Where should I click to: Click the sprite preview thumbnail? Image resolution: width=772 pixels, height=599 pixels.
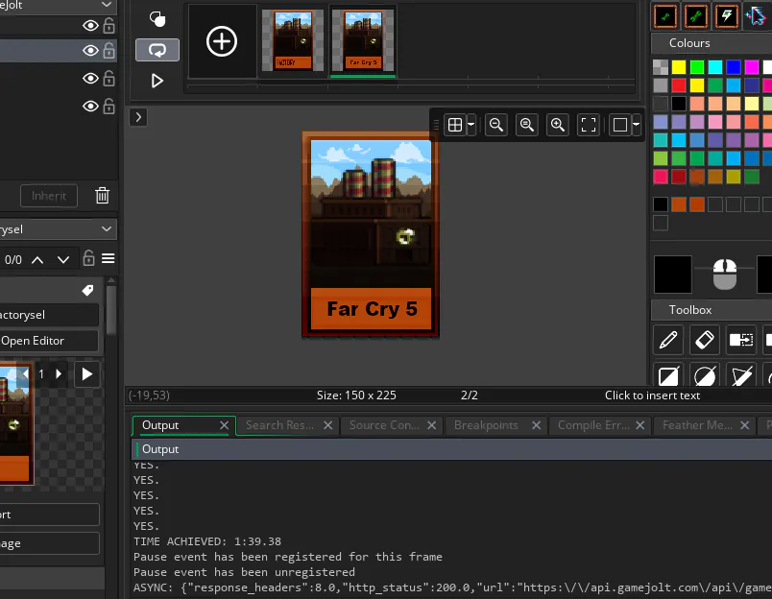pyautogui.click(x=15, y=423)
